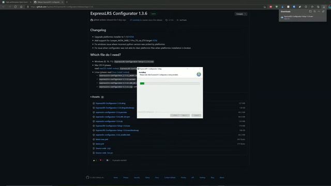
Task: Download expresslrs-configurator-1.3.6.x86_64.rpm asset
Action: pyautogui.click(x=113, y=117)
